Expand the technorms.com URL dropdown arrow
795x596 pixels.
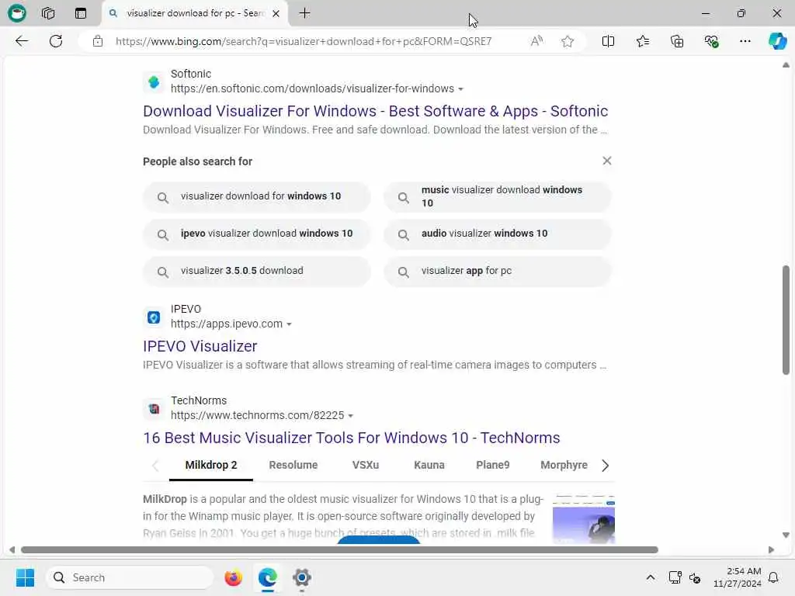[350, 416]
